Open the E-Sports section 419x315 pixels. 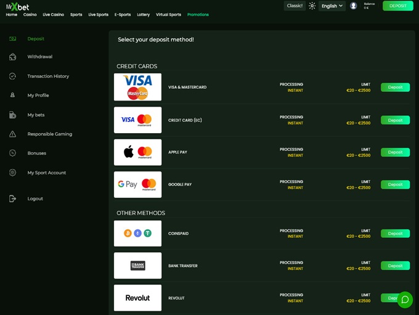(123, 14)
